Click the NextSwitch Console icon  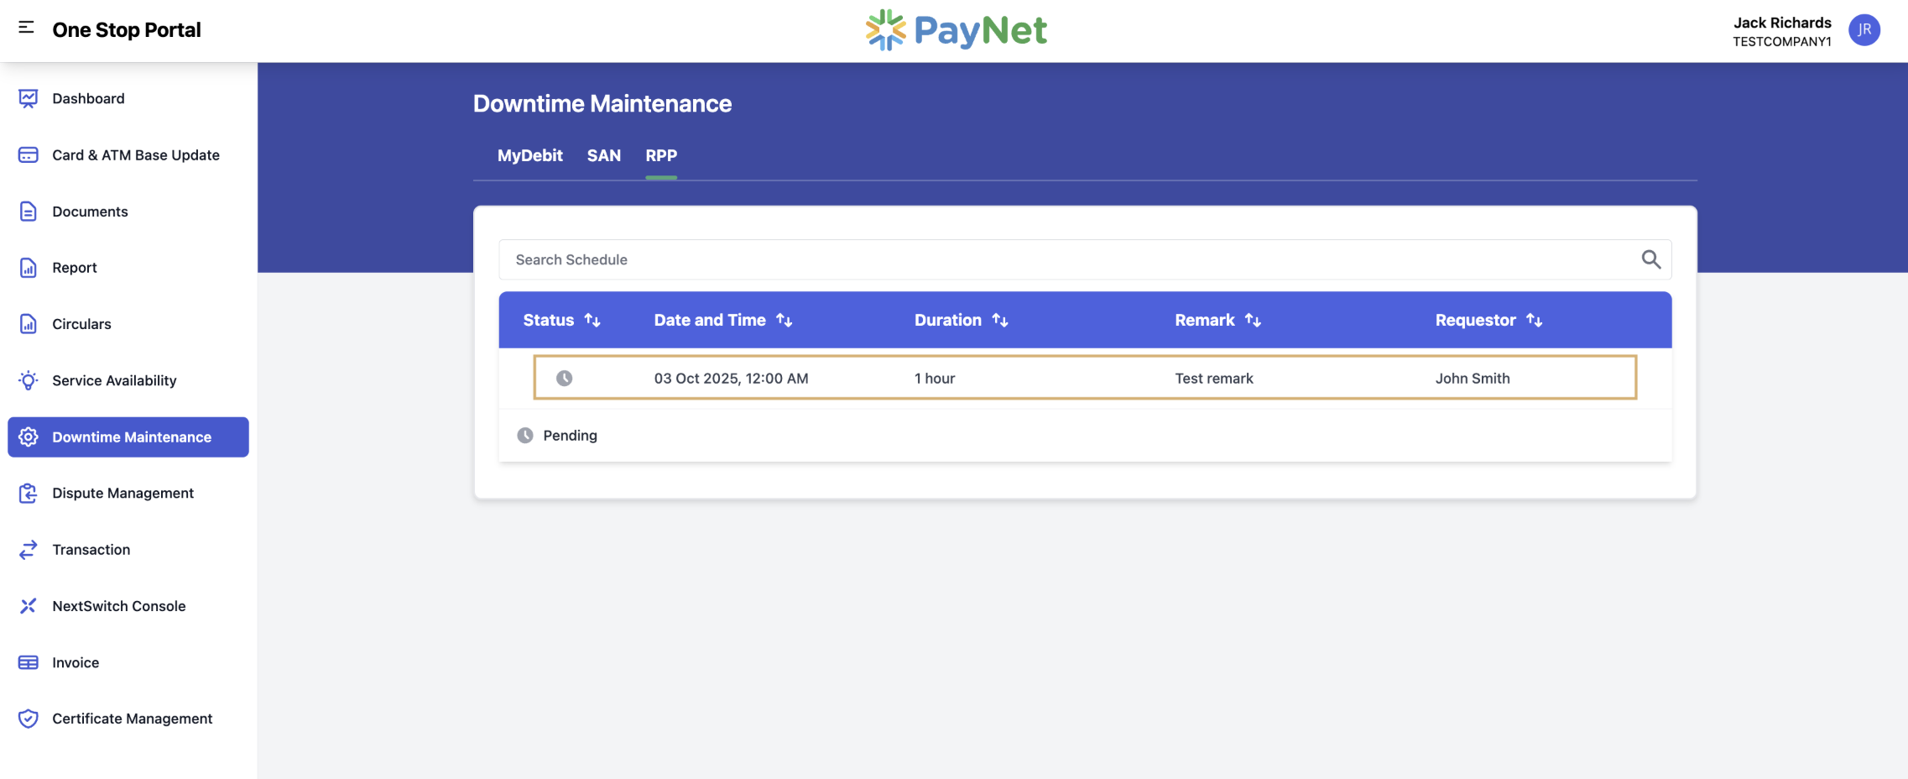pyautogui.click(x=28, y=606)
